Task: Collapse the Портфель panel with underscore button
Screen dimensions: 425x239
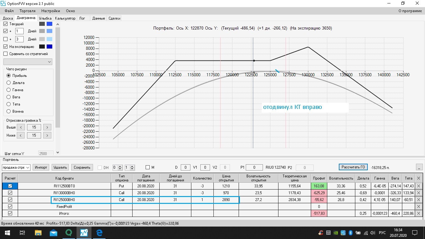Action: pyautogui.click(x=419, y=167)
